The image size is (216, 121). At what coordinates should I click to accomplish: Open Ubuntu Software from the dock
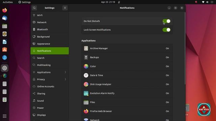pos(4,50)
